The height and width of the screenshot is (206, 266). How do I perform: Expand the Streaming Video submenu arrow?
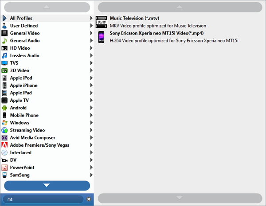[91, 130]
